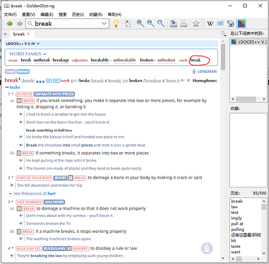This screenshot has height=264, width=269.
Task: Toggle the LDOCE5 dictionary toolbar icon
Action: tap(241, 23)
